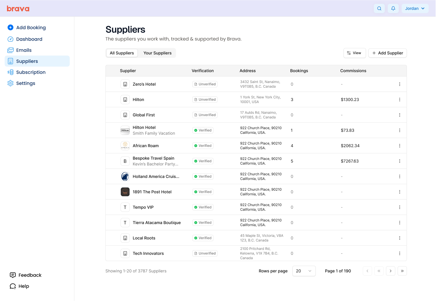The height and width of the screenshot is (303, 440).
Task: Click the Add Supplier button
Action: coord(387,53)
